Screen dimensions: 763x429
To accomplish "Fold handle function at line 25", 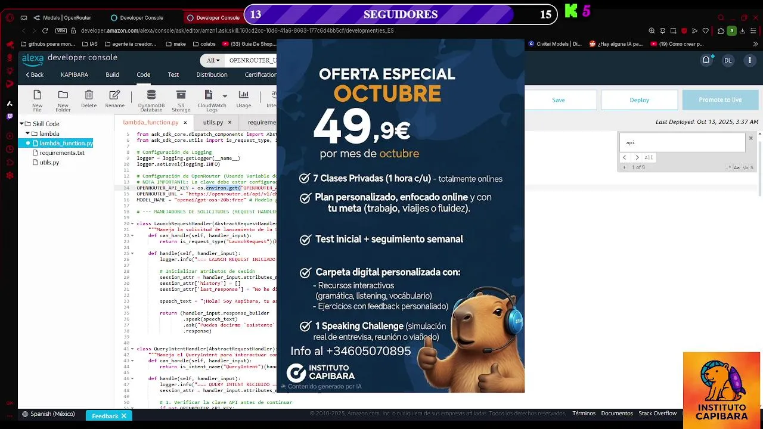I will pos(132,253).
